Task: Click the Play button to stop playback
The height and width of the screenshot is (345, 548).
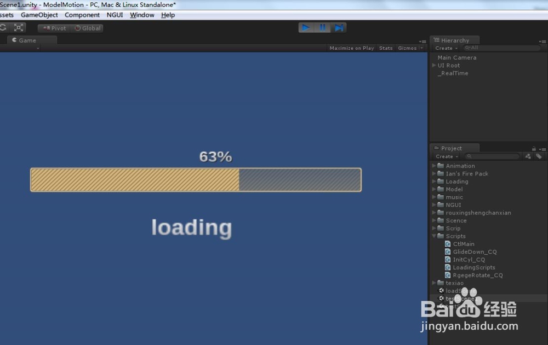Action: tap(305, 27)
